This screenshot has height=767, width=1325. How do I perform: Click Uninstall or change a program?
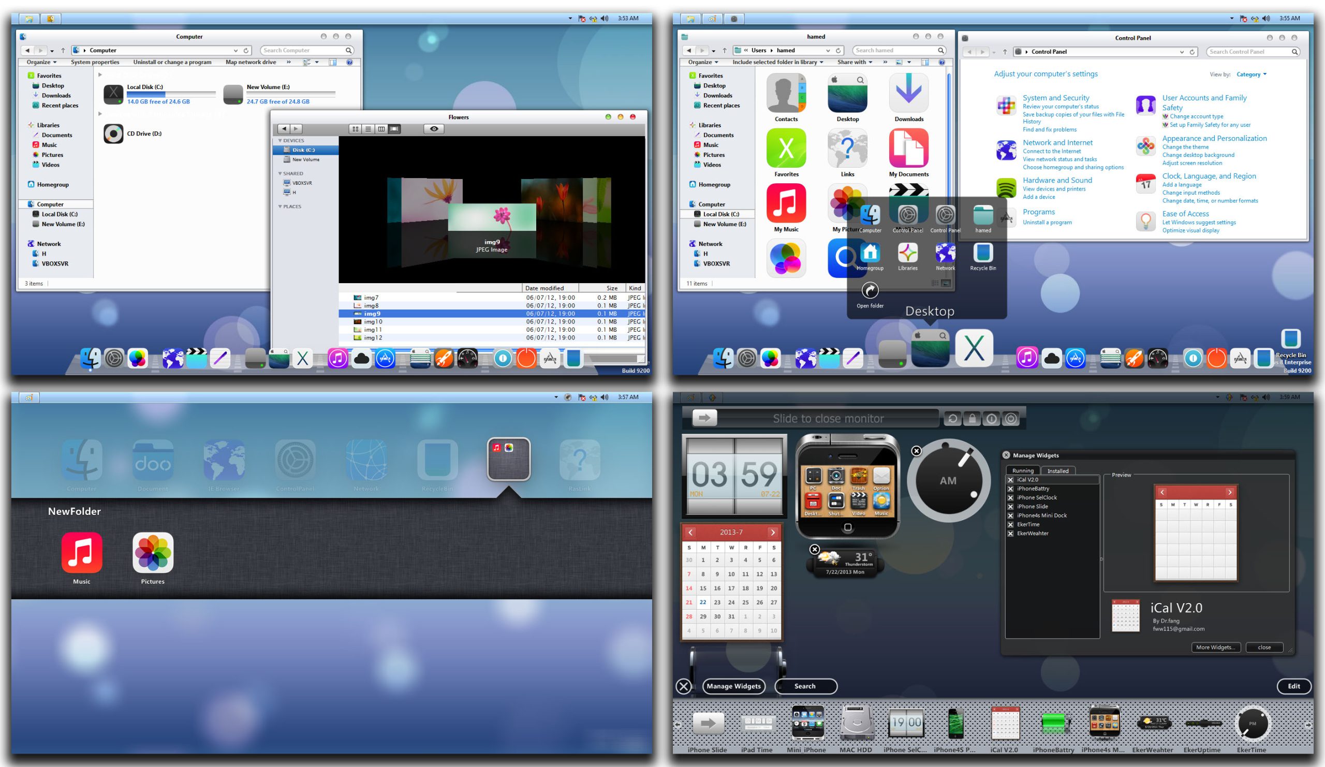point(172,62)
